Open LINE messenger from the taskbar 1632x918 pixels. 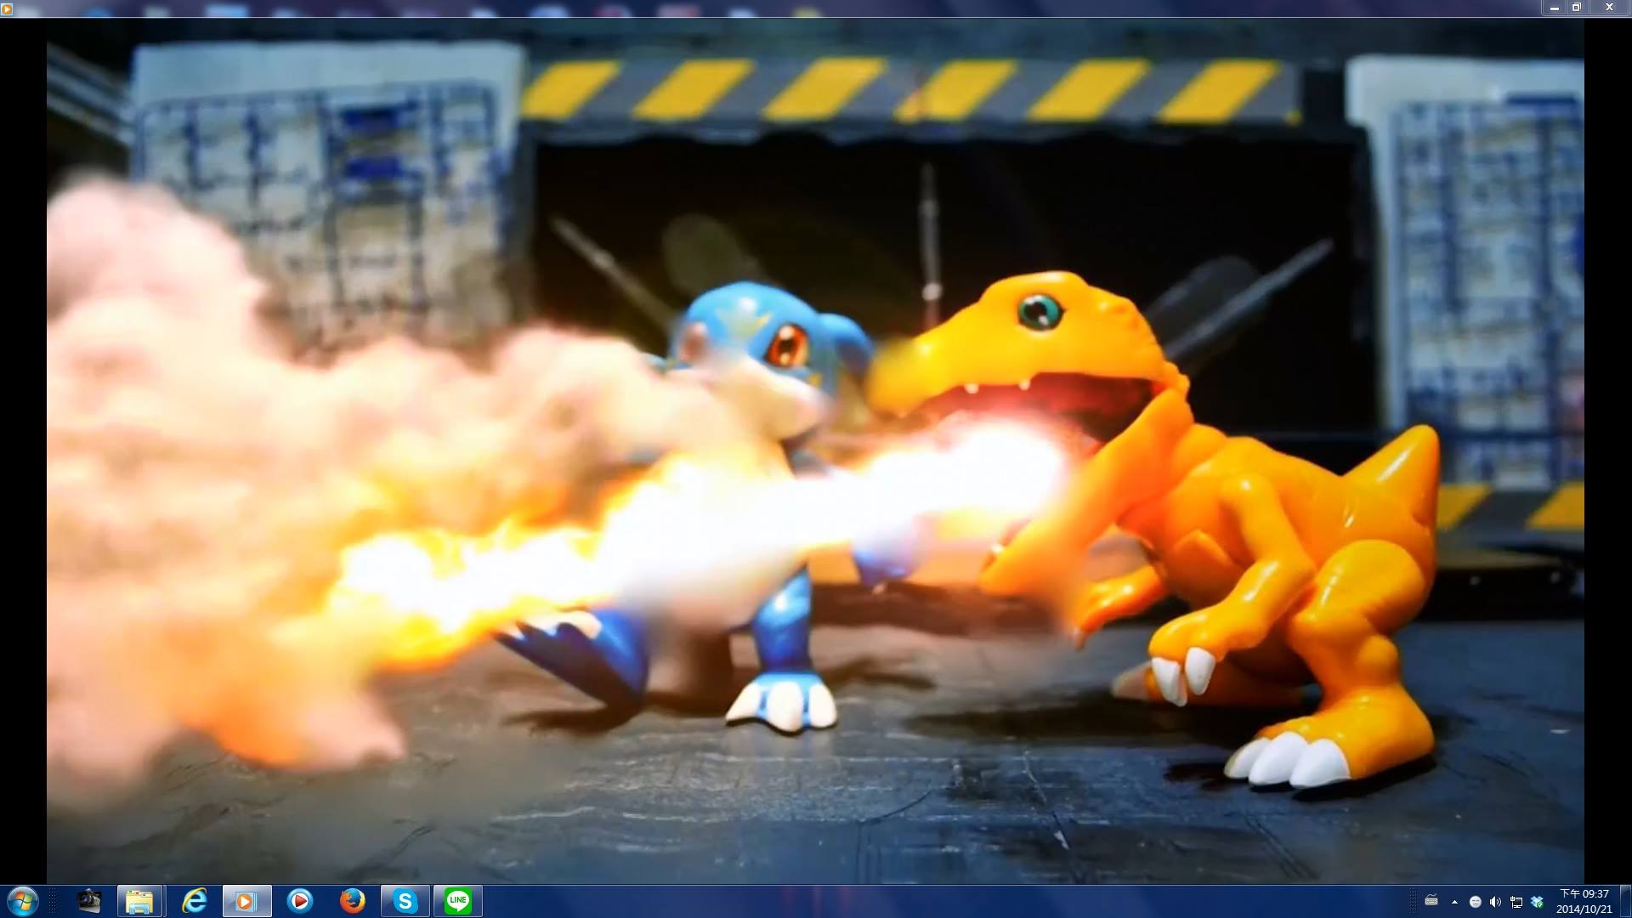point(458,901)
